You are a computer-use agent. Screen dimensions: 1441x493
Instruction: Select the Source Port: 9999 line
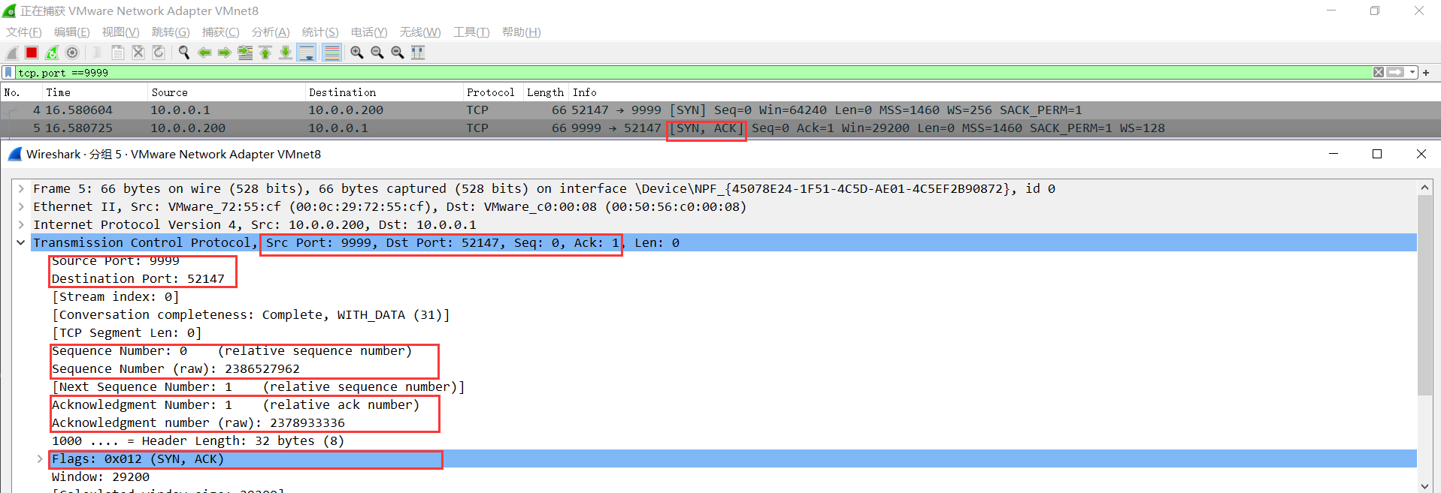pyautogui.click(x=116, y=261)
